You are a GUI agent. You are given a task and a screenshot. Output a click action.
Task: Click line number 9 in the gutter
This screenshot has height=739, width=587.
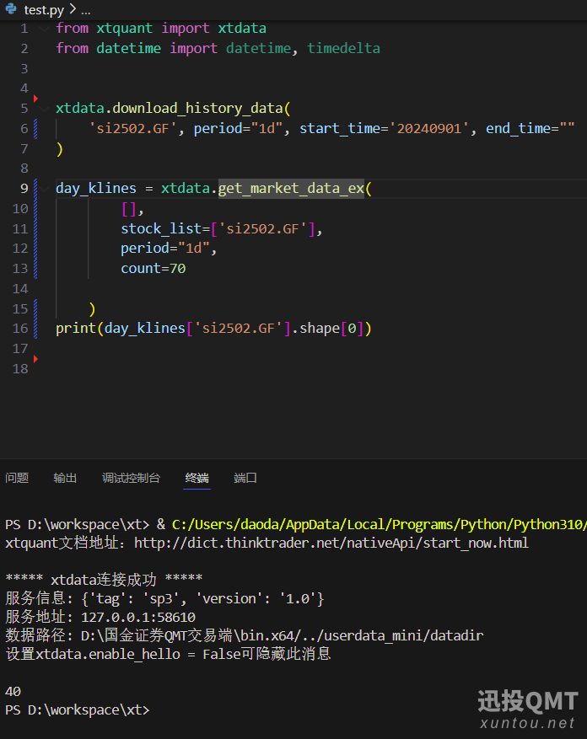pyautogui.click(x=24, y=189)
